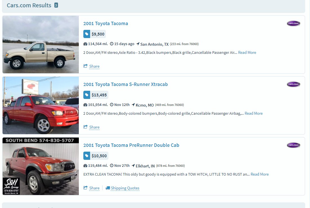Click the clock icon beside Nov 12th
Screen dimensions: 310x208
[112, 105]
